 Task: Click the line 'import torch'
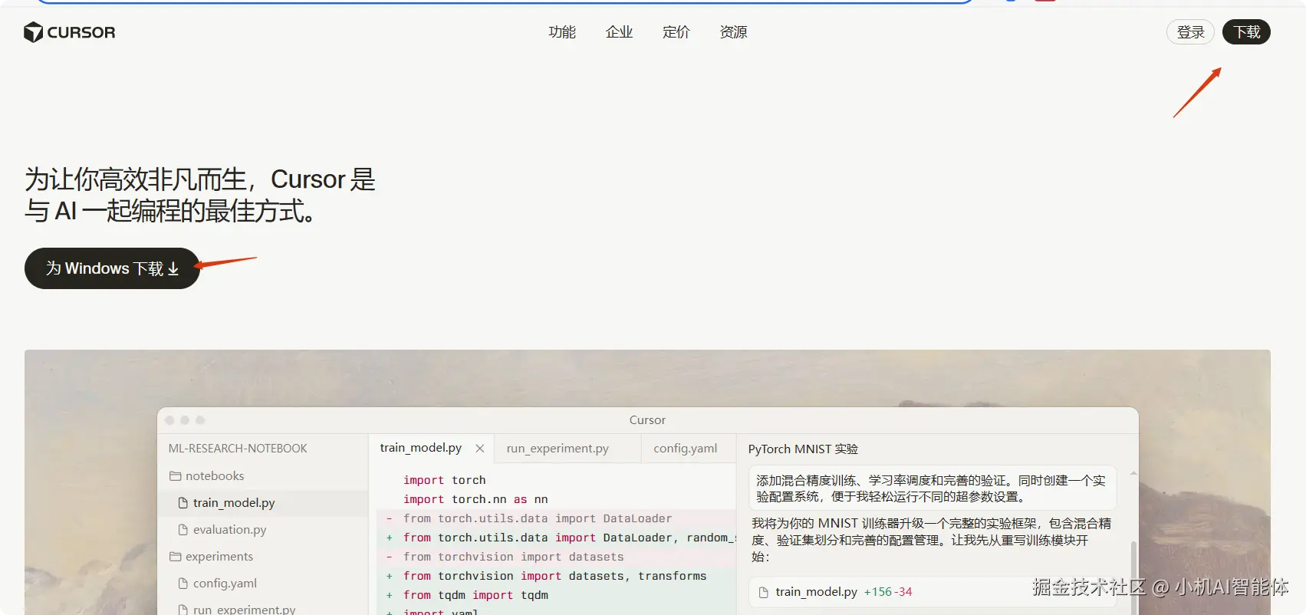pos(445,480)
